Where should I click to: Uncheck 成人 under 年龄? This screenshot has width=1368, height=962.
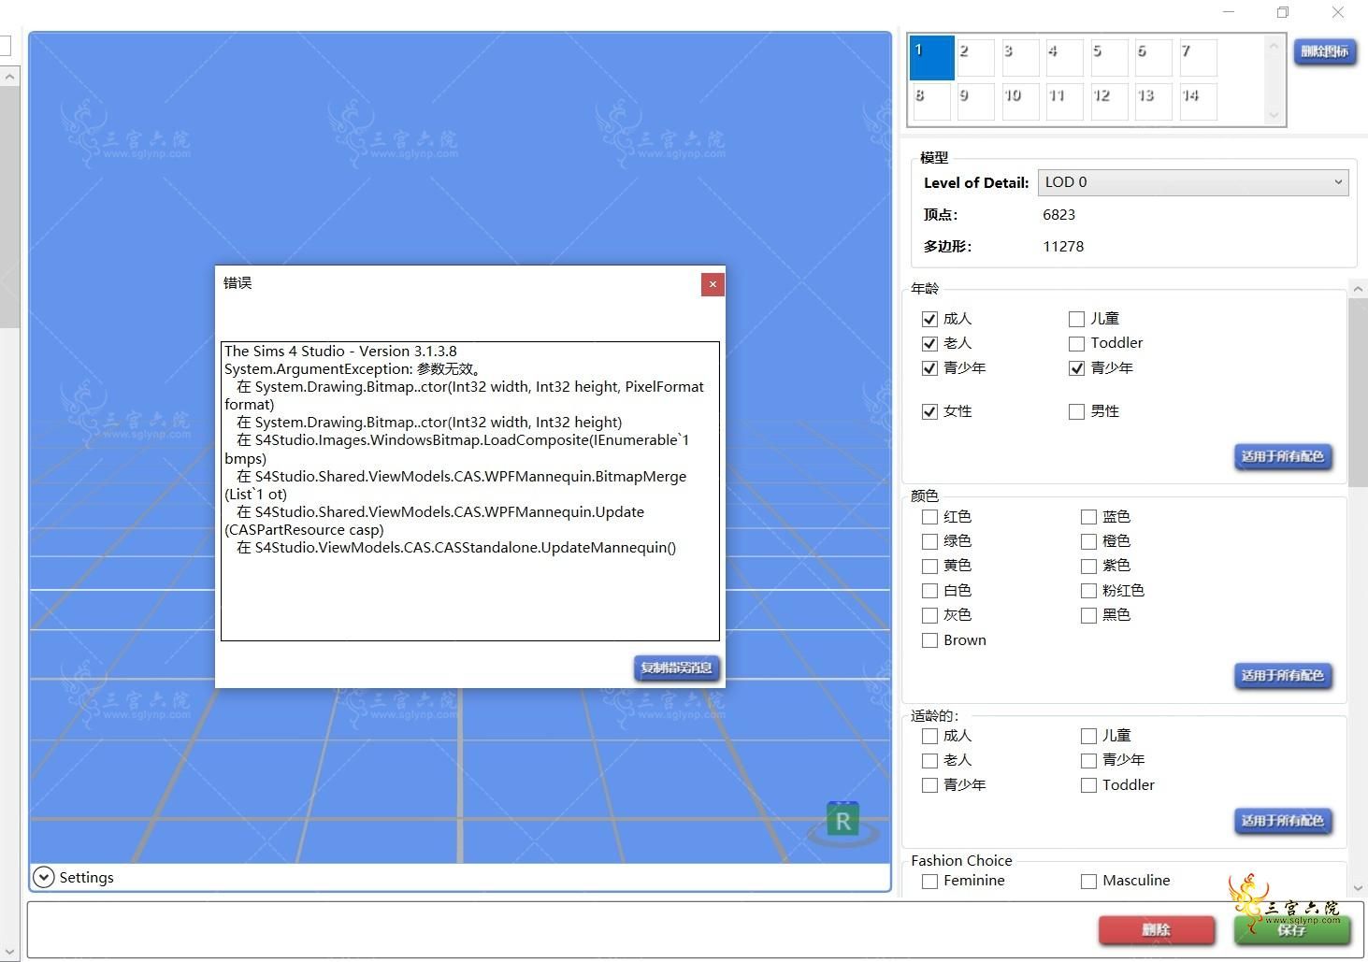pyautogui.click(x=929, y=319)
